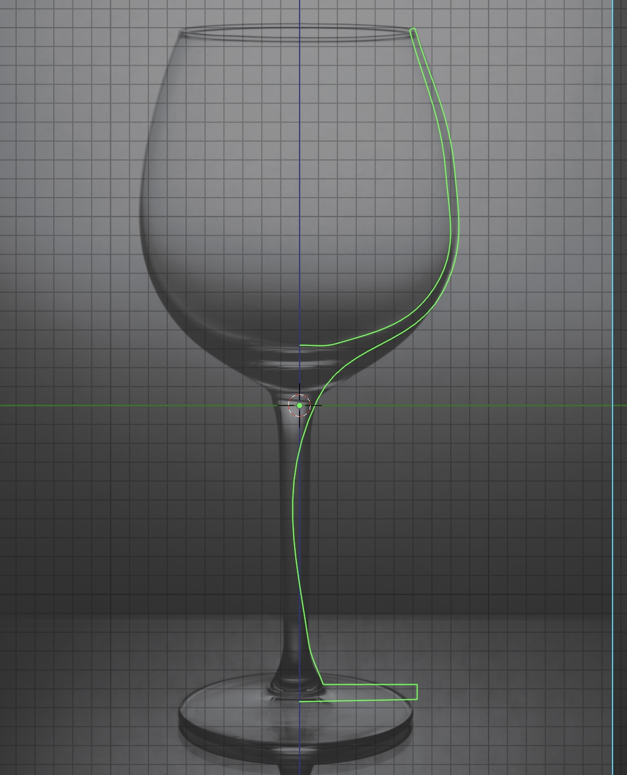Select the green origin dot at the axis intersection
Viewport: 627px width, 775px height.
pyautogui.click(x=300, y=406)
